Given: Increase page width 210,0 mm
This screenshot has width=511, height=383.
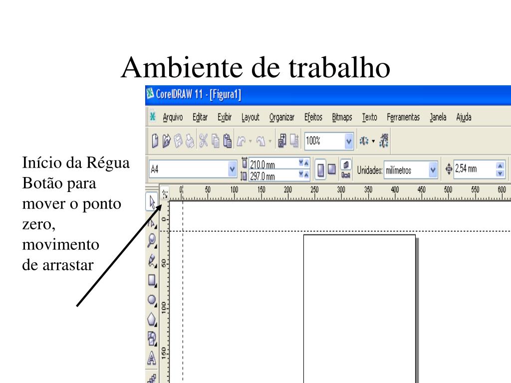Looking at the screenshot, I should 306,163.
